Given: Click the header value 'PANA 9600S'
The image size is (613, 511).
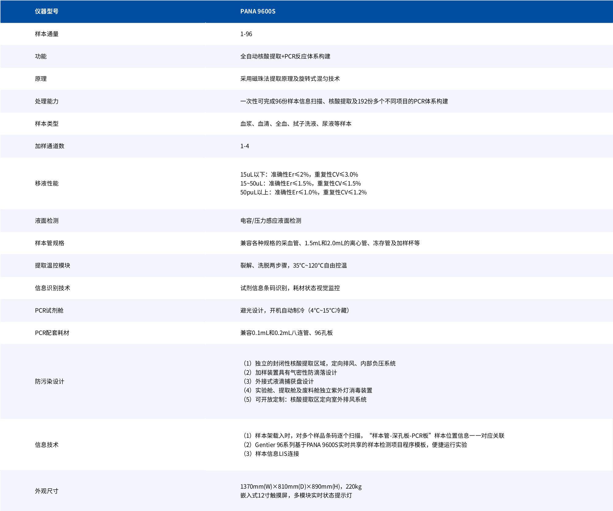Looking at the screenshot, I should [258, 11].
